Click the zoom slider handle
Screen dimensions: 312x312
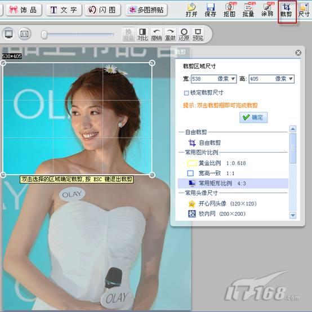[44, 34]
